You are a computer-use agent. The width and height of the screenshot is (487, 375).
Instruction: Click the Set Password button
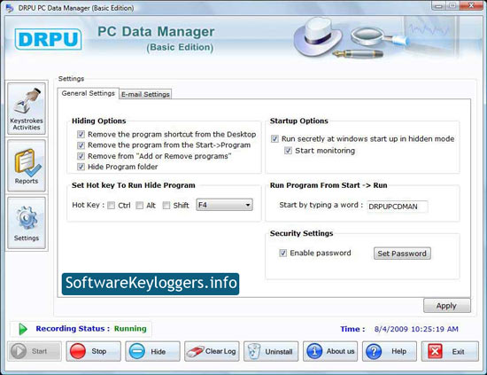[402, 254]
